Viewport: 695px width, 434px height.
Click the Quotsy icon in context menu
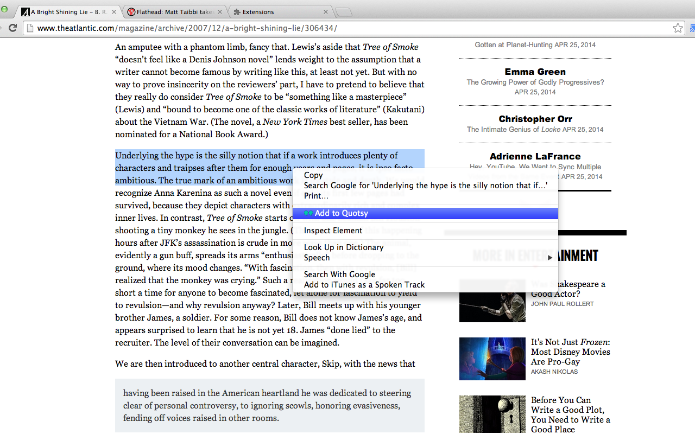point(308,213)
